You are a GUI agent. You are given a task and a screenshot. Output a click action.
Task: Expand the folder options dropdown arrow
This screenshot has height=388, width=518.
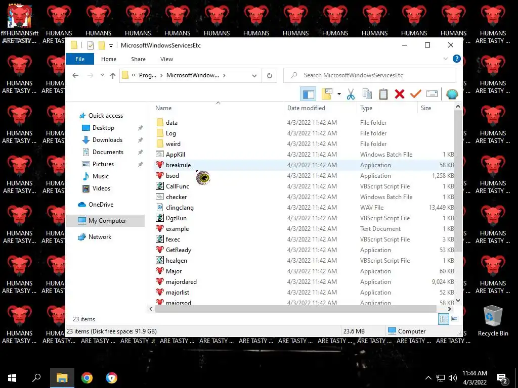pos(339,94)
